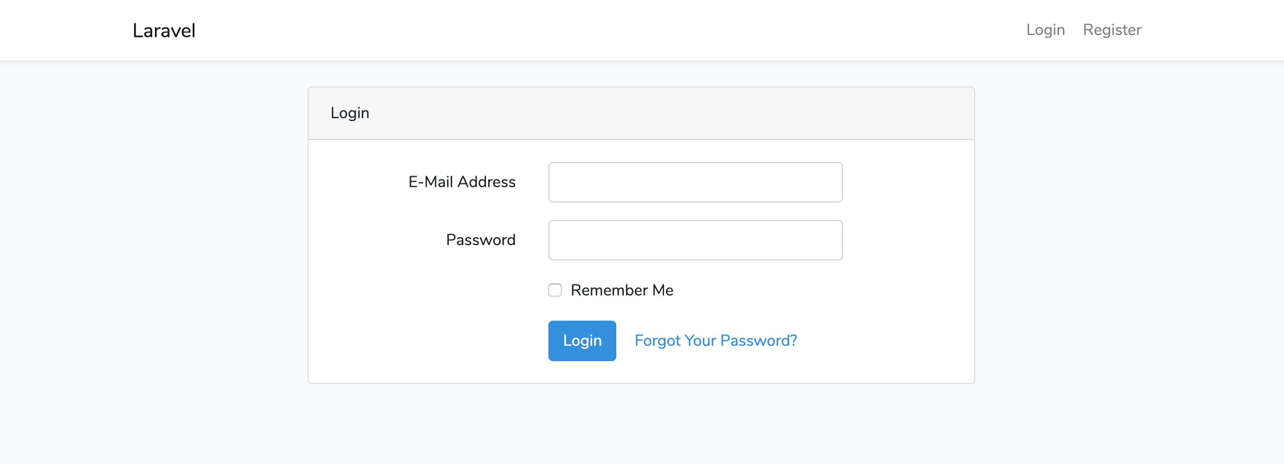The image size is (1284, 464).
Task: Open the Register navigation link
Action: tap(1112, 30)
